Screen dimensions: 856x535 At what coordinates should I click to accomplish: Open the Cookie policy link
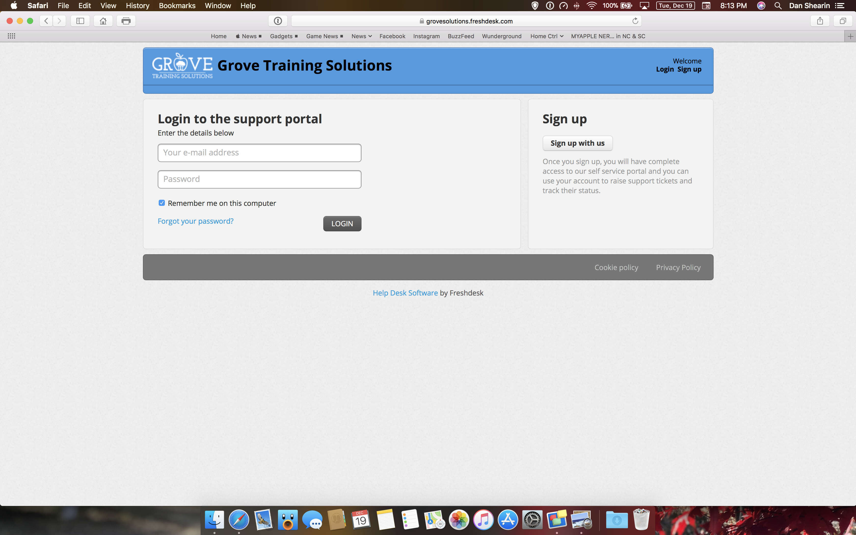(x=616, y=267)
